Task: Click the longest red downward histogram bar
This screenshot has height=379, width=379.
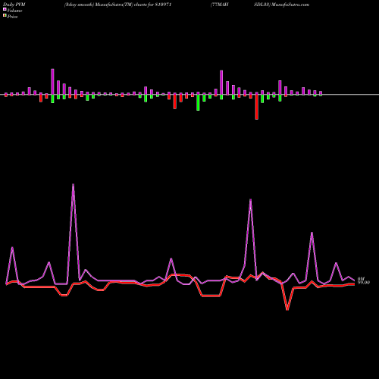Action: coord(257,107)
